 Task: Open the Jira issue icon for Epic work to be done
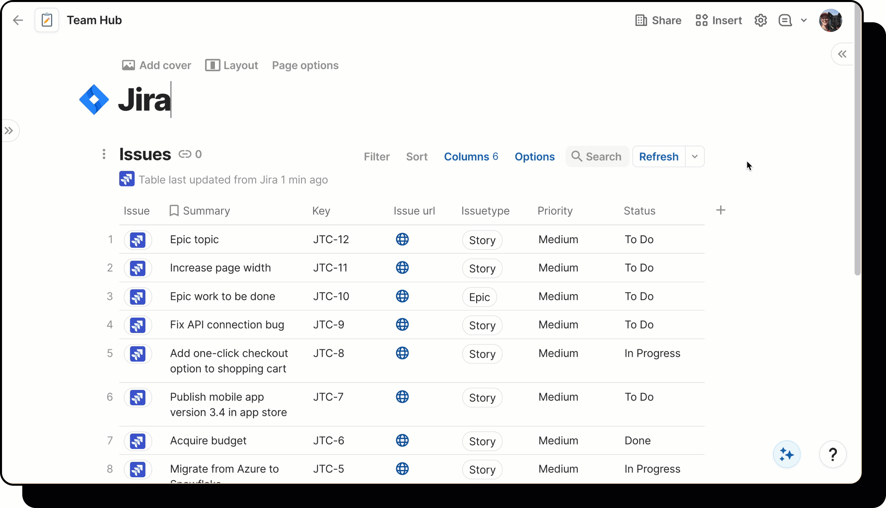[x=138, y=297]
